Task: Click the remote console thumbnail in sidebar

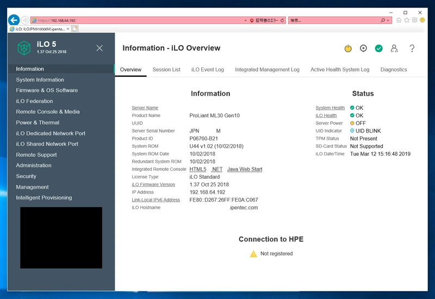Action: pos(61,238)
